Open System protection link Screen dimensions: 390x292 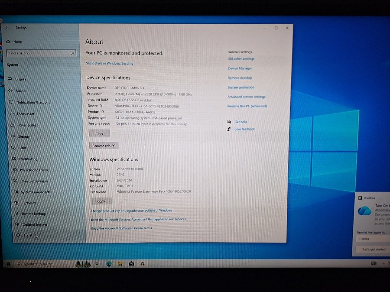(x=241, y=87)
